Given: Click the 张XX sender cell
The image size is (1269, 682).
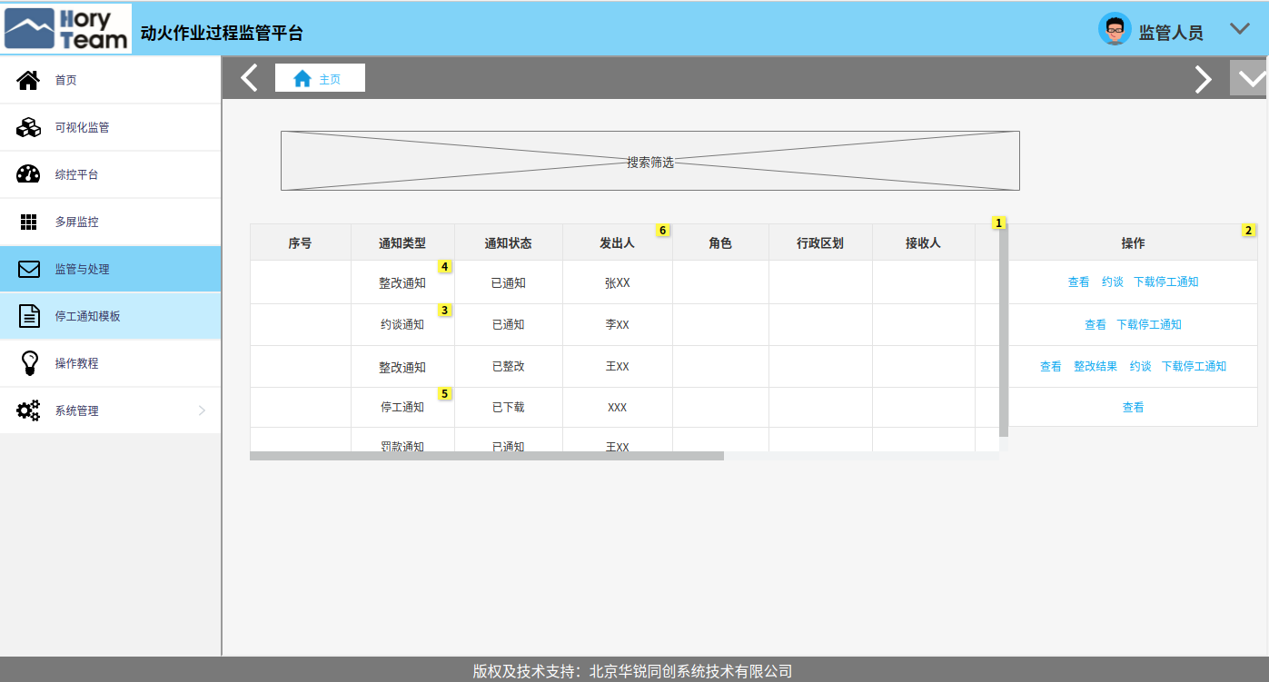Looking at the screenshot, I should point(617,283).
